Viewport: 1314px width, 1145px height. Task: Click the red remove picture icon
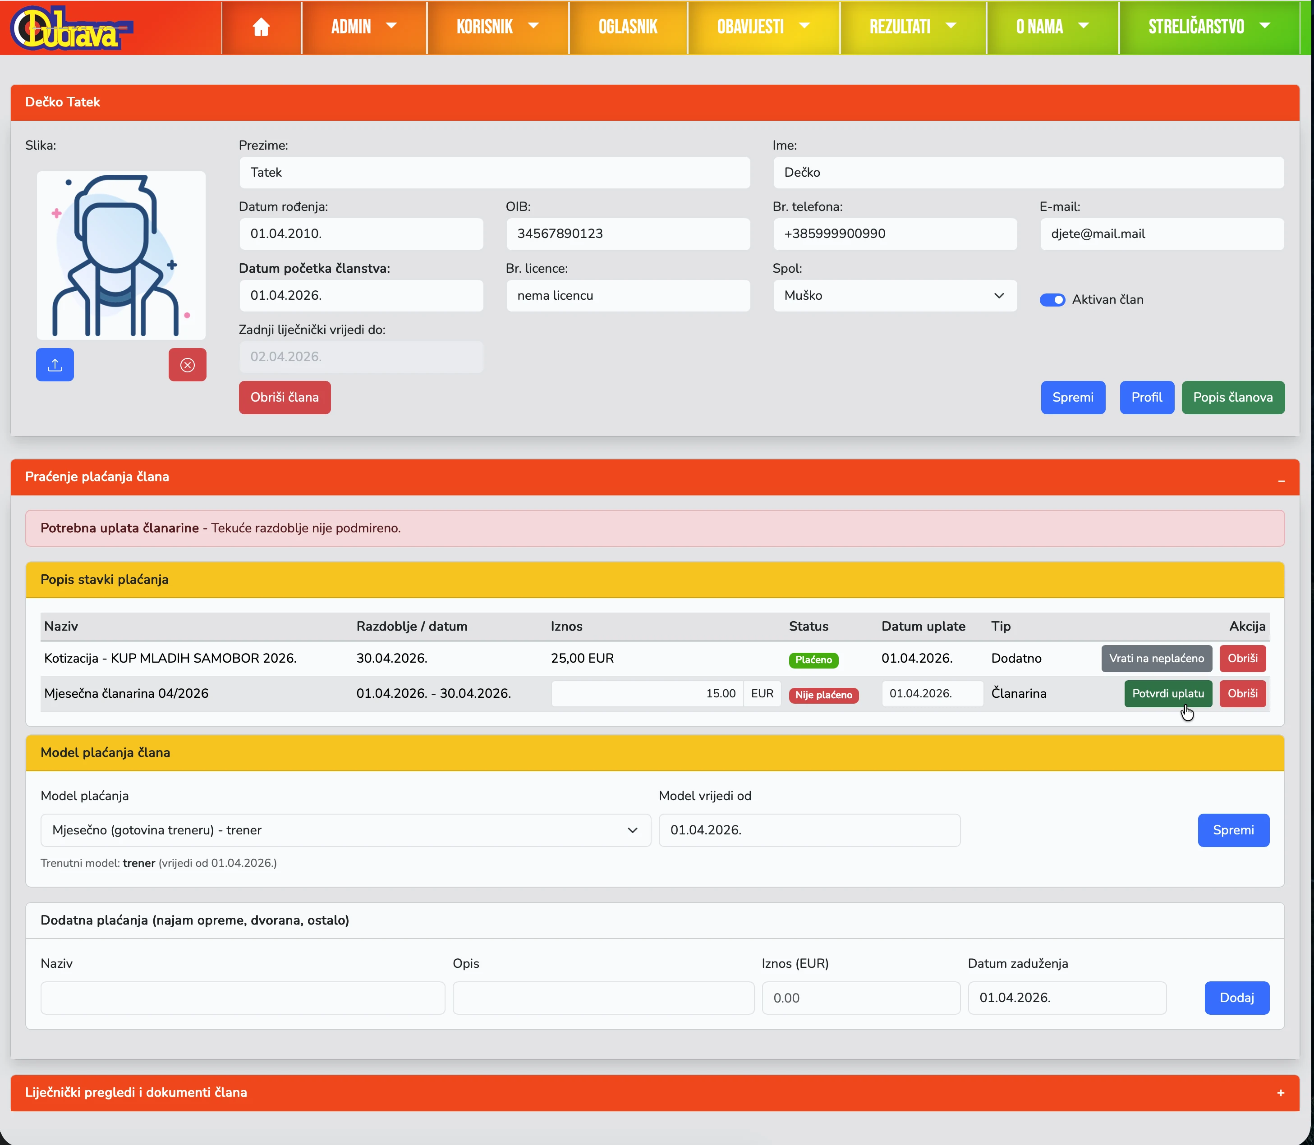(187, 365)
